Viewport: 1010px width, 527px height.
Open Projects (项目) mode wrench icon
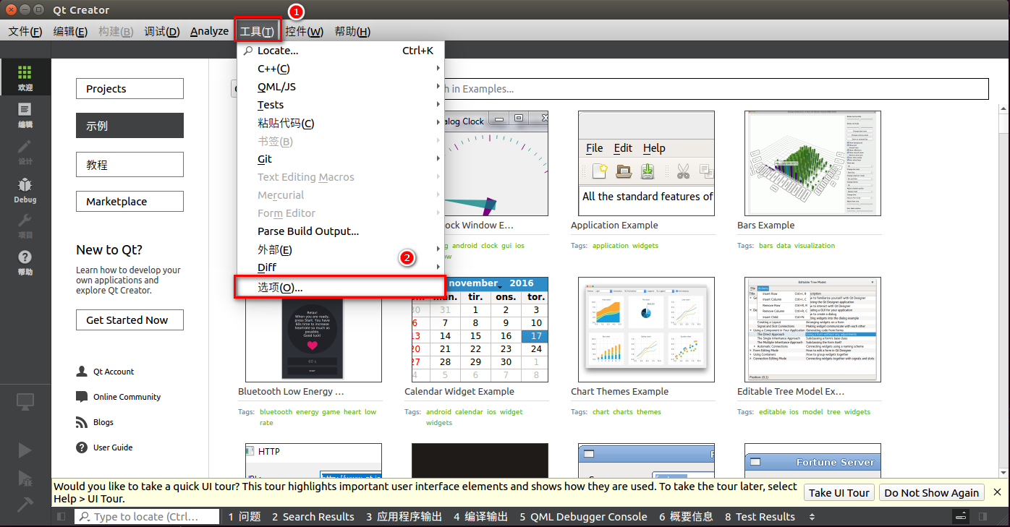point(25,220)
